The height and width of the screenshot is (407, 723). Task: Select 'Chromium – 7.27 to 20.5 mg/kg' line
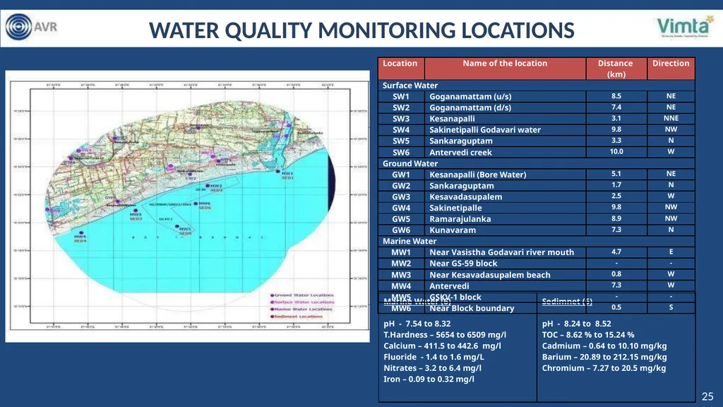pos(604,367)
